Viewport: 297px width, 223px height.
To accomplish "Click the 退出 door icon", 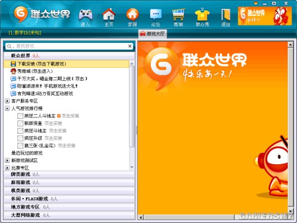I will [x=226, y=17].
